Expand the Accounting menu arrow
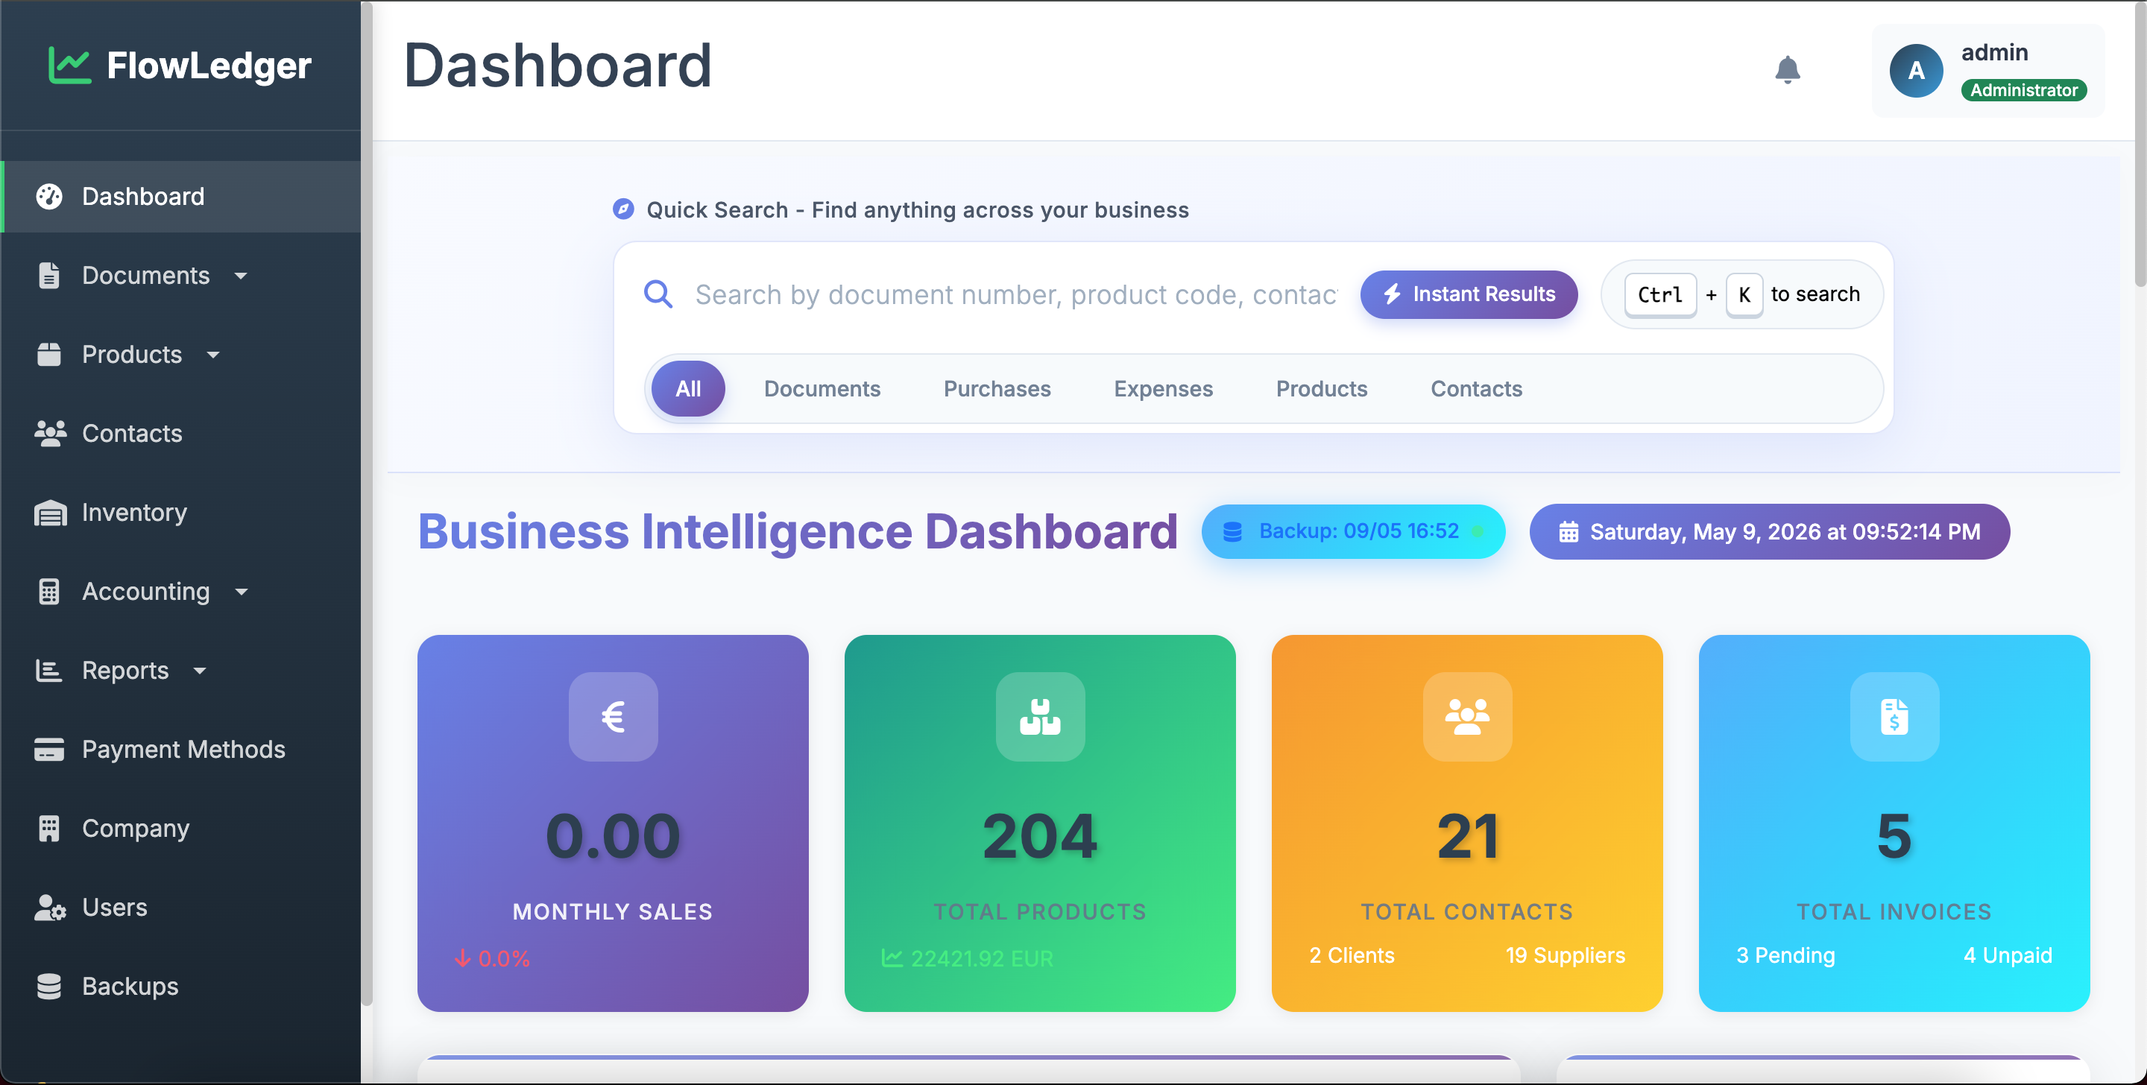The image size is (2147, 1085). (x=242, y=592)
